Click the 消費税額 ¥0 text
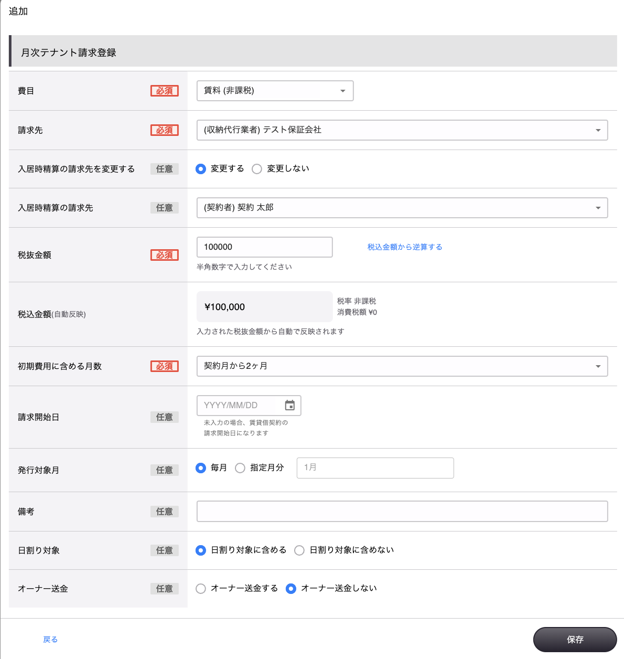This screenshot has height=659, width=624. [357, 312]
